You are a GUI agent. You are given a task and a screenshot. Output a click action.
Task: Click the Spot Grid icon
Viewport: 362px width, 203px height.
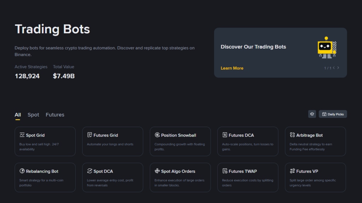(22, 135)
